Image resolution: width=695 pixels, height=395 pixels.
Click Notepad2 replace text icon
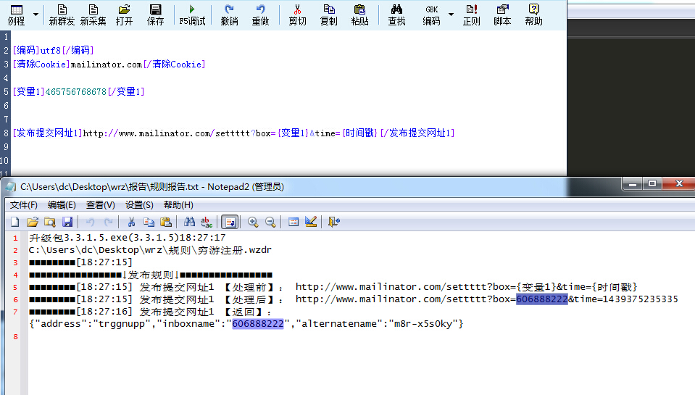(x=207, y=222)
